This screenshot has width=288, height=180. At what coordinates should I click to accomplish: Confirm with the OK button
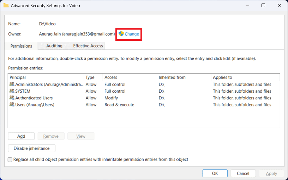coord(215,173)
